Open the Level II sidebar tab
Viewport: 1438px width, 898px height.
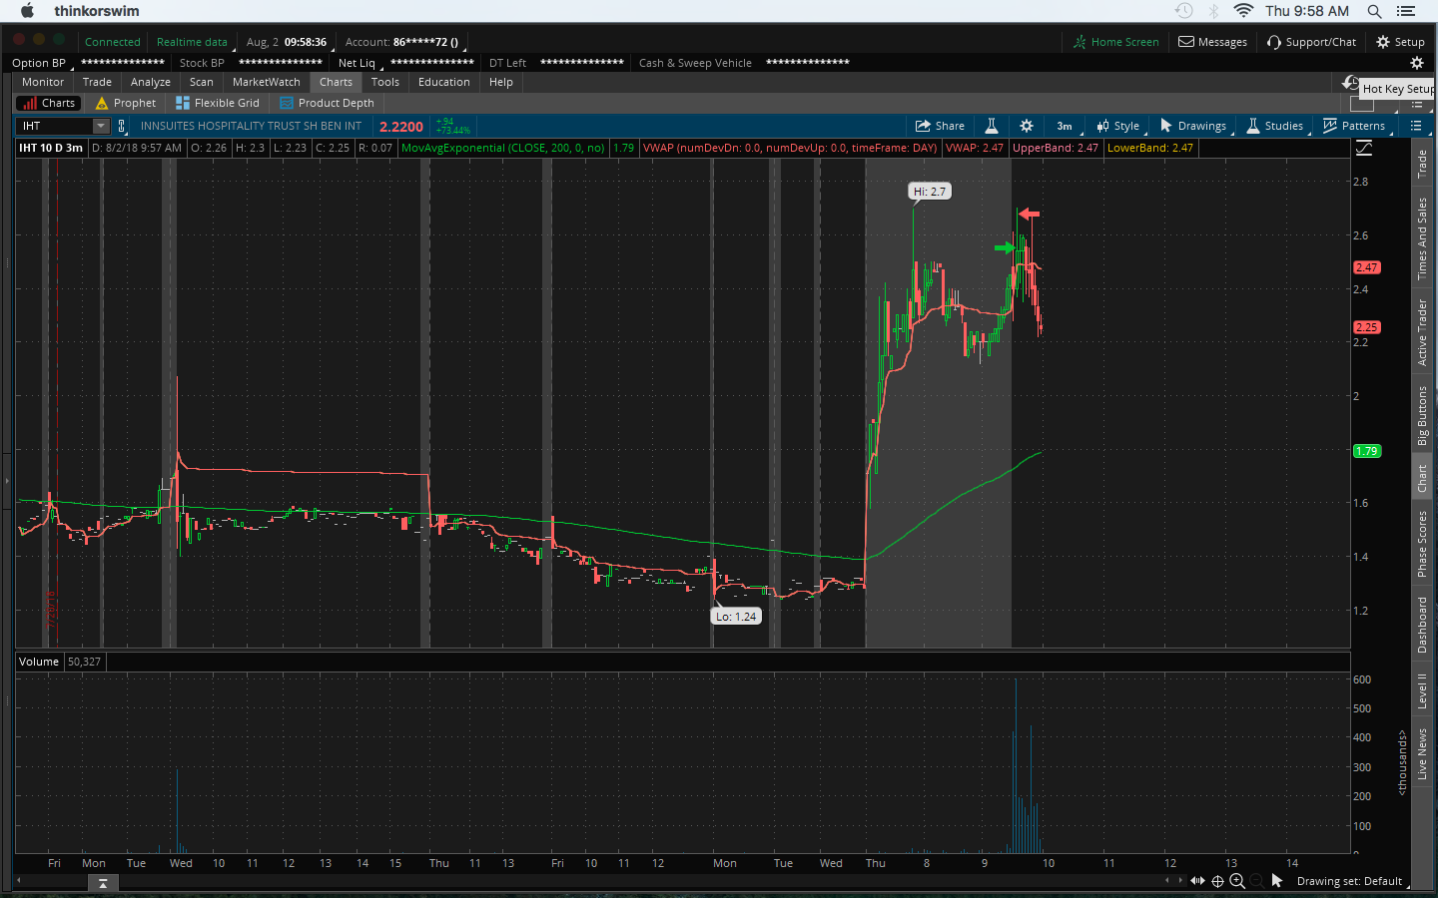click(x=1422, y=690)
